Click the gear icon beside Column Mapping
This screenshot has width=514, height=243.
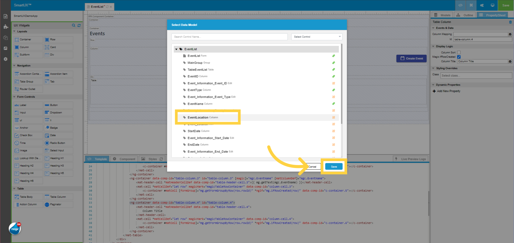pos(510,34)
